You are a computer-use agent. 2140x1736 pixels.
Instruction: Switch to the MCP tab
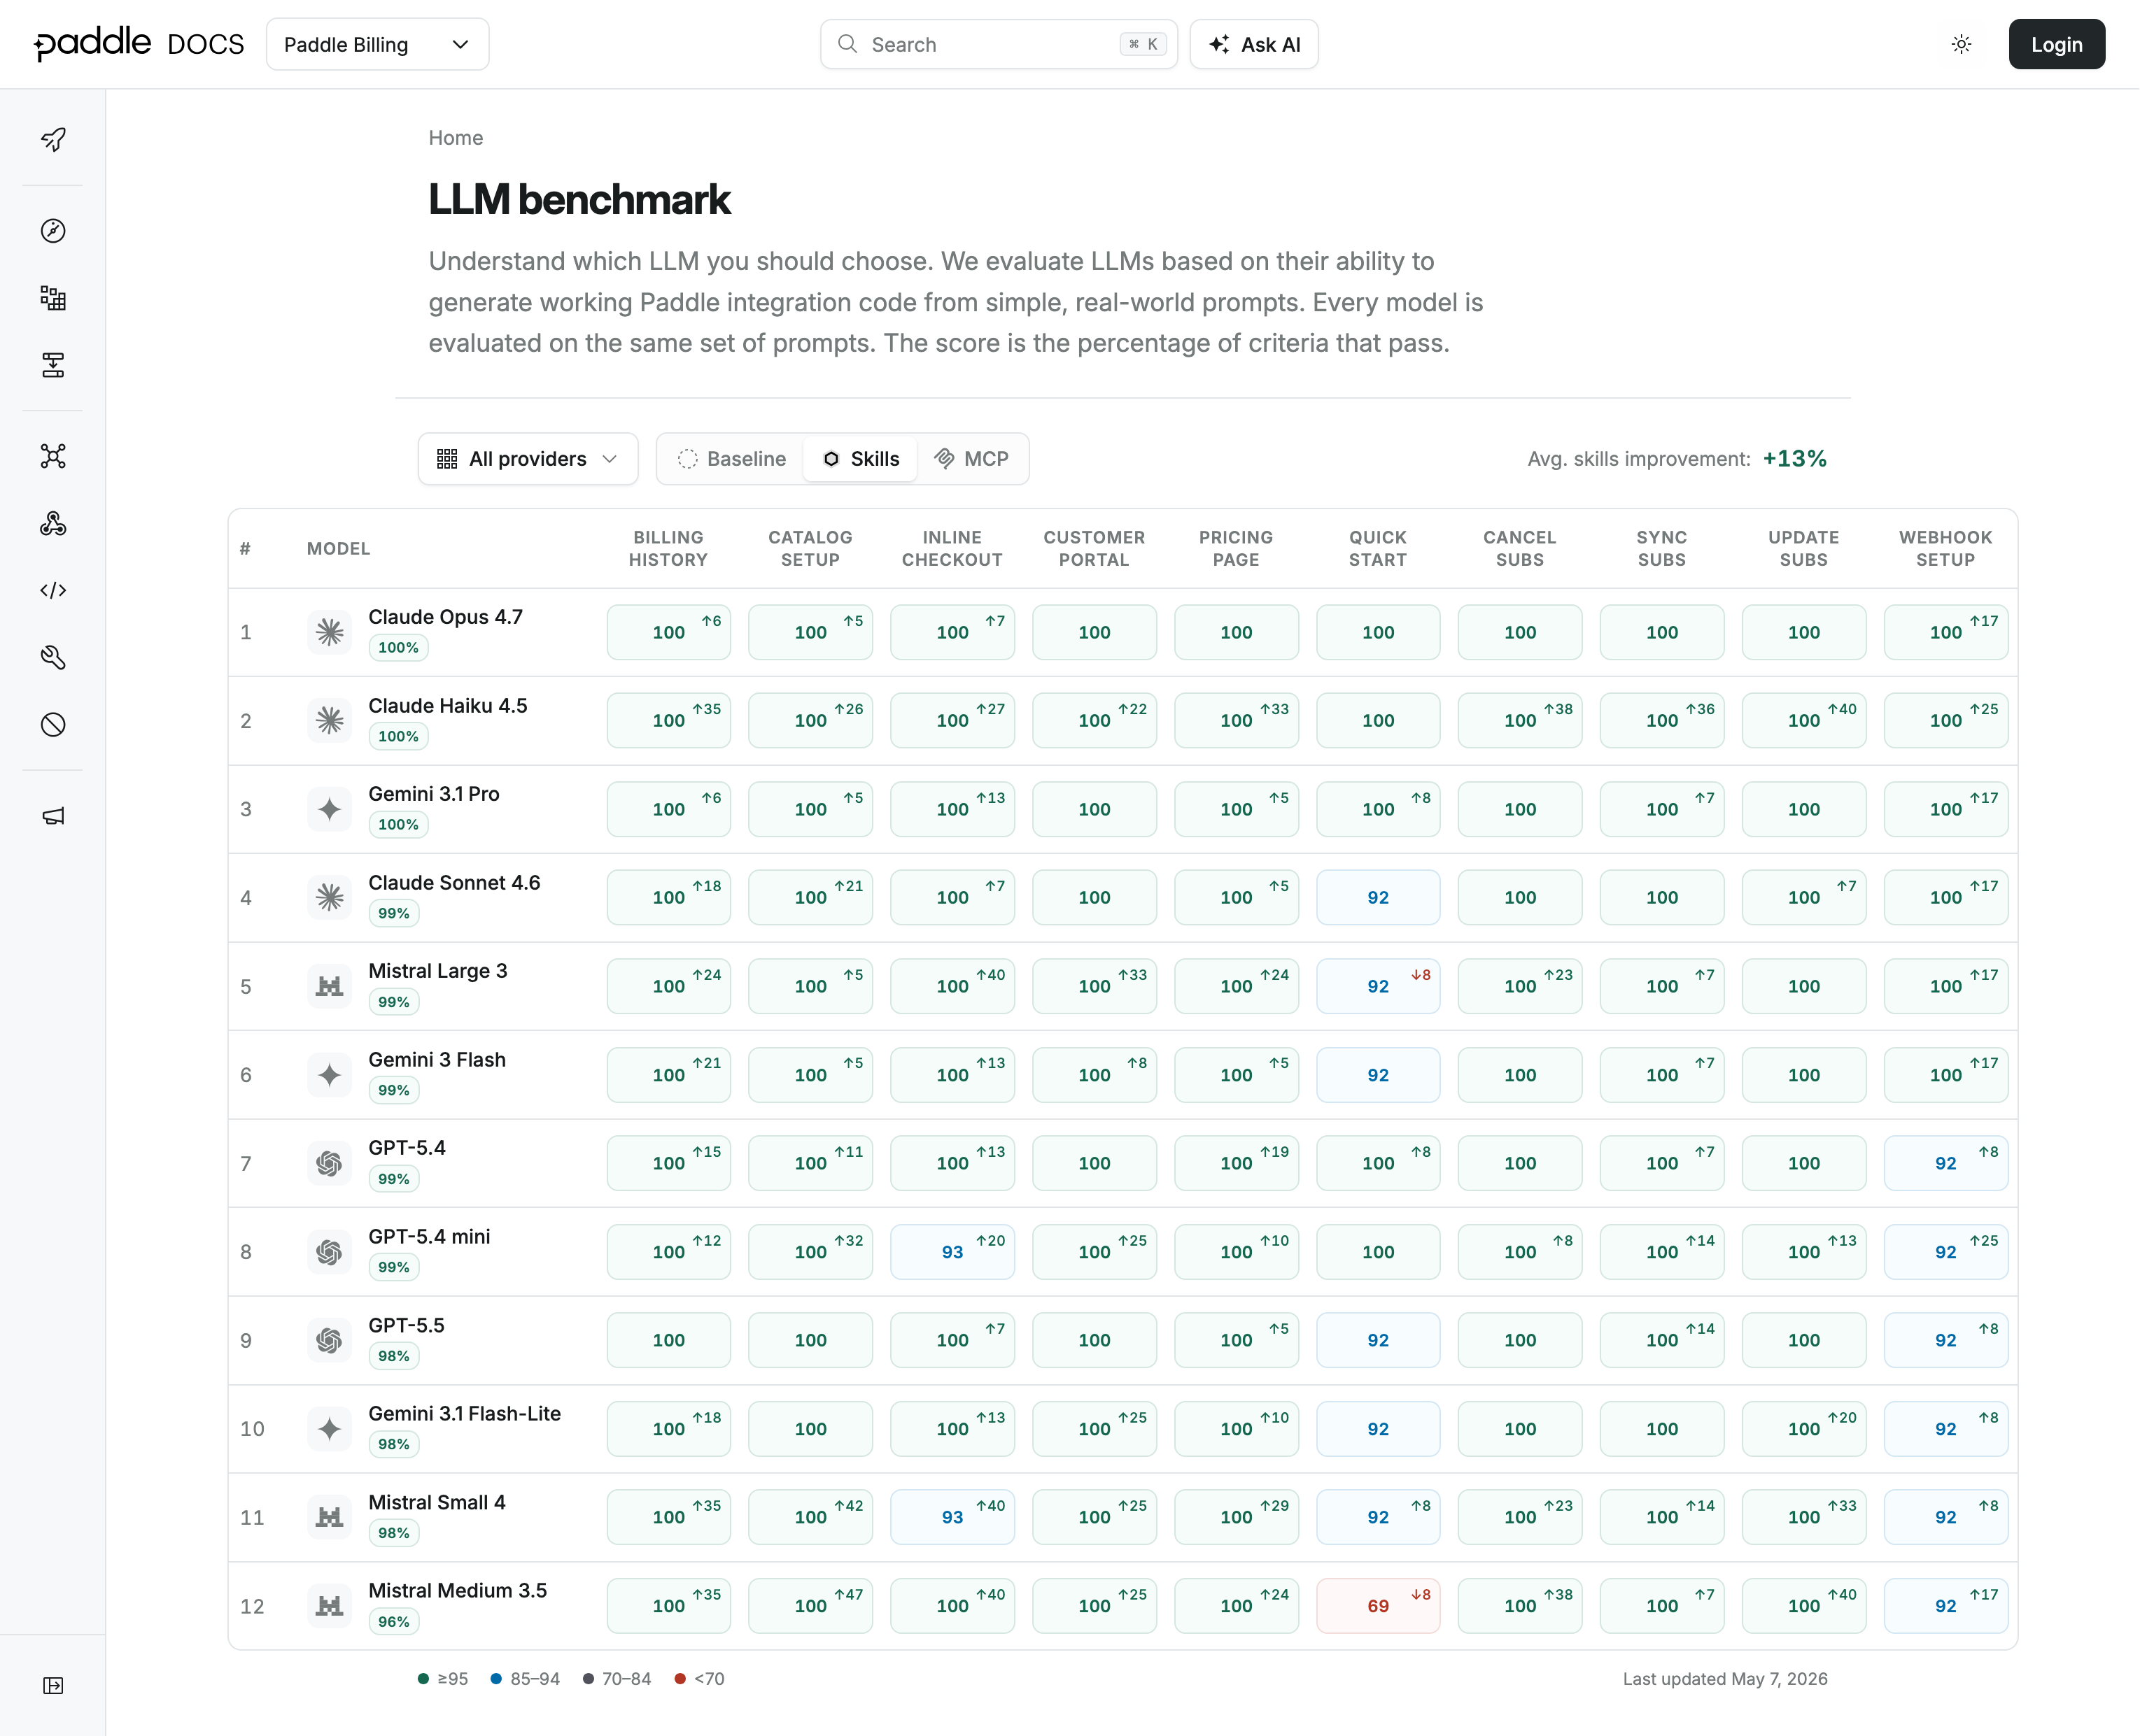(971, 459)
